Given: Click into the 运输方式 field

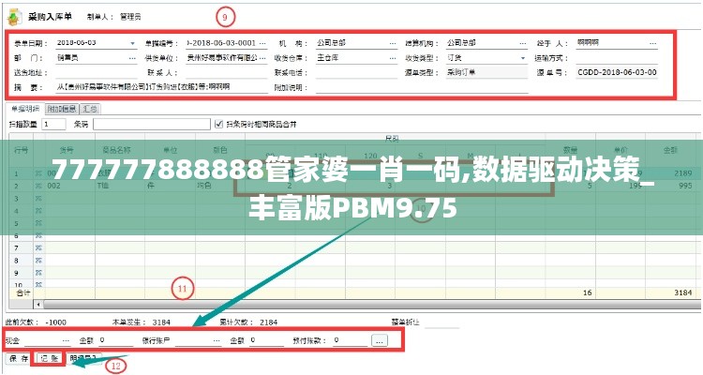Looking at the screenshot, I should [617, 58].
